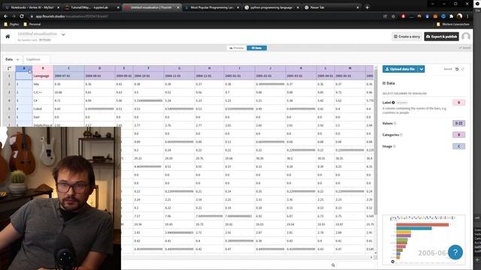Go to the Flourish home icon
The height and width of the screenshot is (270, 481).
pos(8,37)
